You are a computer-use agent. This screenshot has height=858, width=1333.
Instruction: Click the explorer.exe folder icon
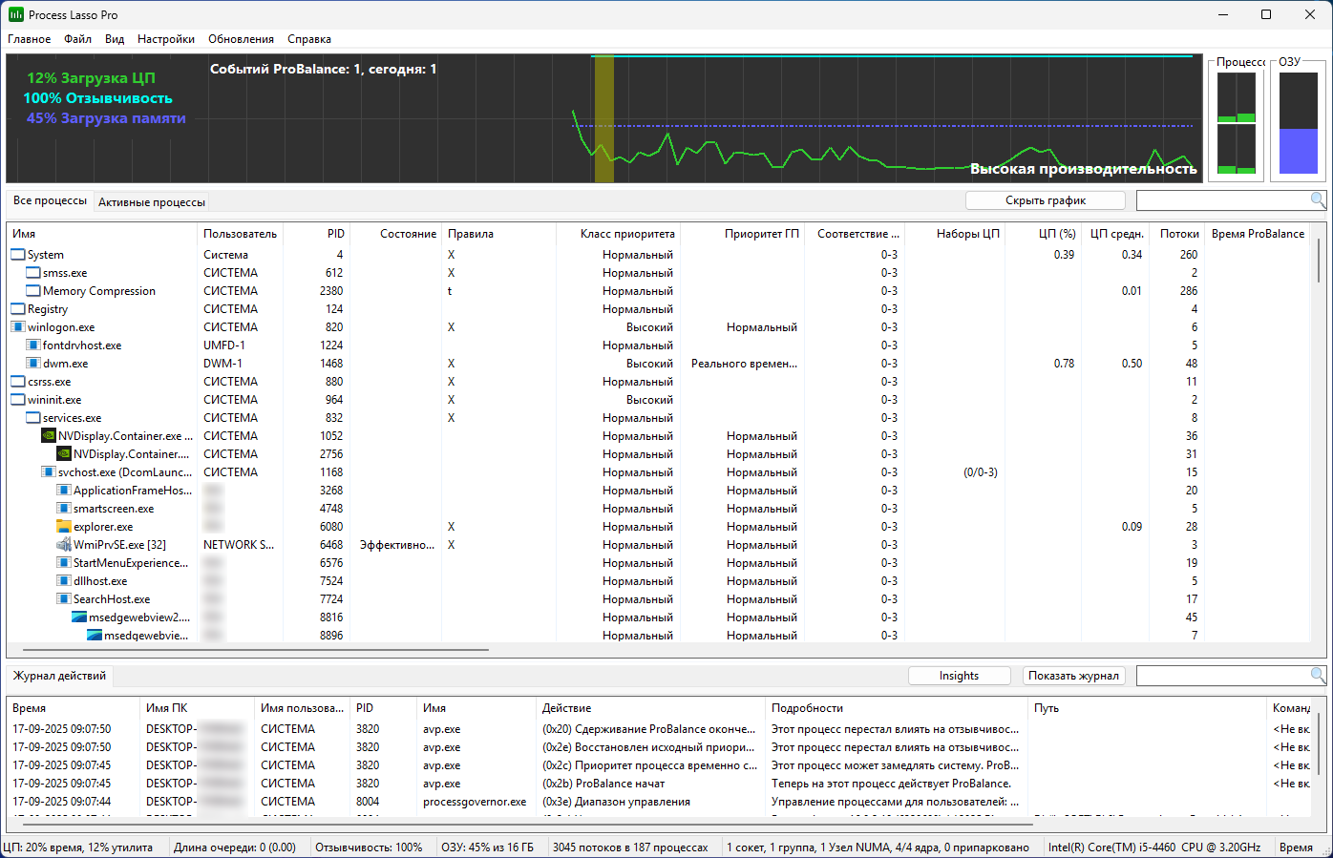[x=64, y=527]
